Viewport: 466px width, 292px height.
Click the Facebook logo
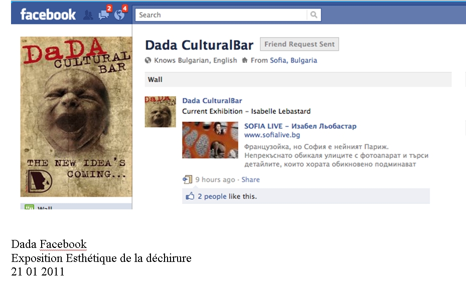coord(48,14)
